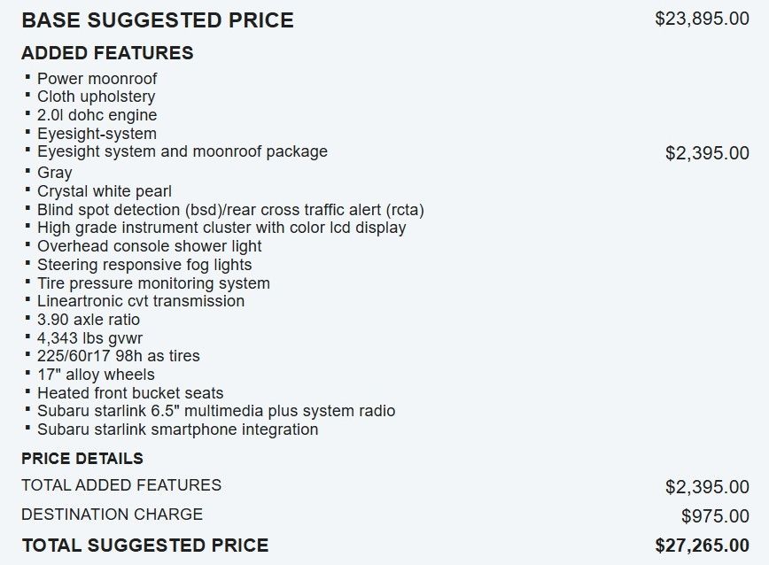The width and height of the screenshot is (769, 565).
Task: Select the Steering responsive fog lights item
Action: [144, 265]
